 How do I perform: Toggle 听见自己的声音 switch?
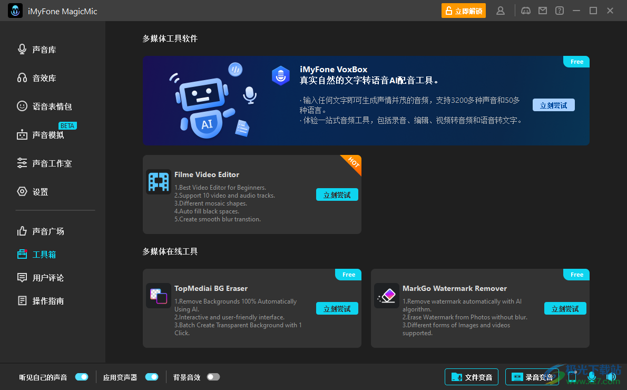(x=82, y=377)
